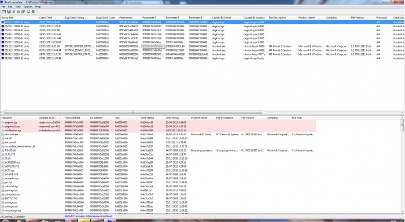The height and width of the screenshot is (222, 405).
Task: Click the "10 Crashes, 1 Selected" status text
Action: point(13,217)
